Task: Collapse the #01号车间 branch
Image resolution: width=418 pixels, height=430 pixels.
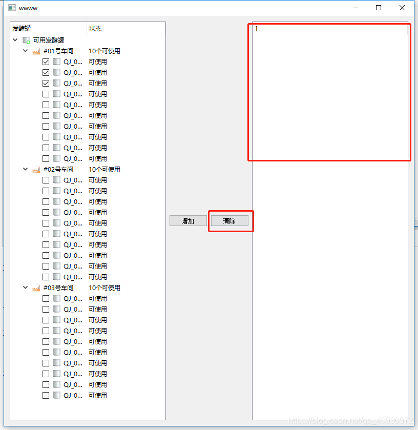Action: (x=25, y=51)
